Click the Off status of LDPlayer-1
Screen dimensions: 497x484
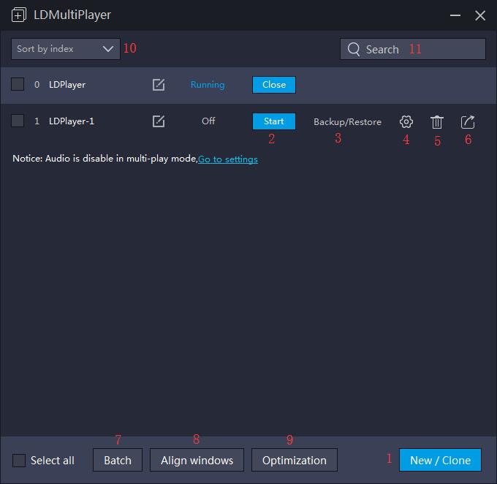[x=208, y=121]
